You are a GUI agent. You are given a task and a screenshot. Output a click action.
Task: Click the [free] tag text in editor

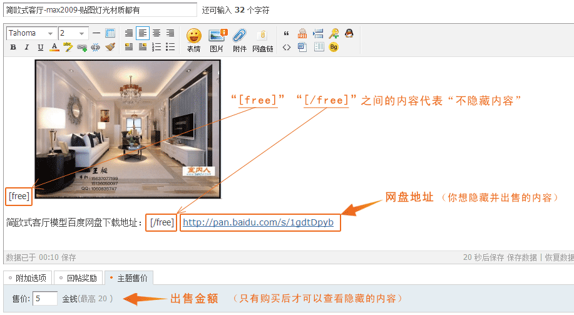[x=19, y=196]
